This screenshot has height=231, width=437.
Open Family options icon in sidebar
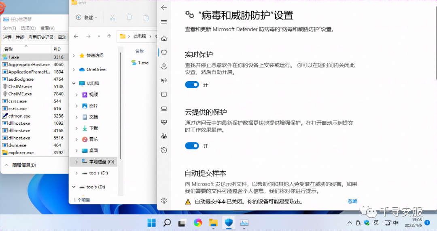[164, 136]
